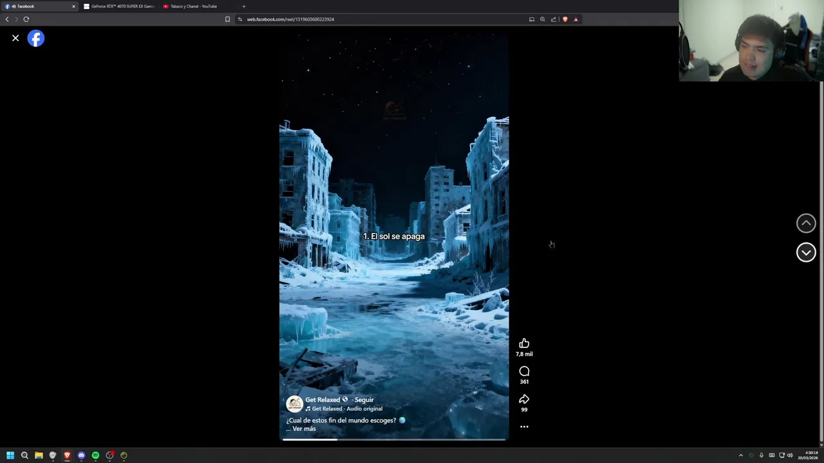The image size is (824, 463).
Task: Open a new browser tab
Action: pyautogui.click(x=244, y=6)
